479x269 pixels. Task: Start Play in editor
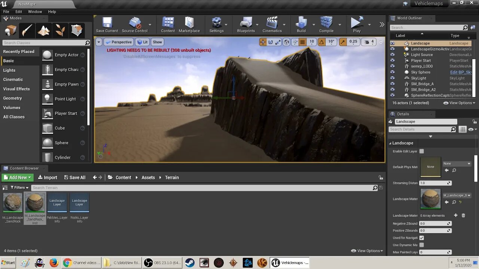[x=357, y=25]
